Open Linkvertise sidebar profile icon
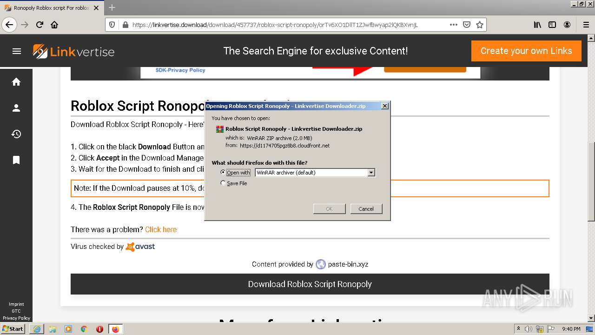595x335 pixels. [16, 108]
